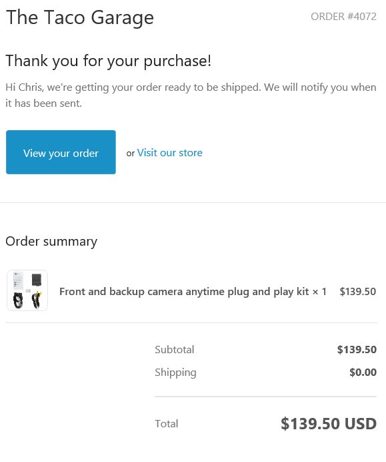Click the divider line above Total

click(x=266, y=397)
